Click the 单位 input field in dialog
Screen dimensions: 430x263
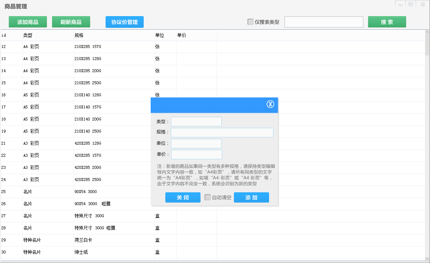196,144
